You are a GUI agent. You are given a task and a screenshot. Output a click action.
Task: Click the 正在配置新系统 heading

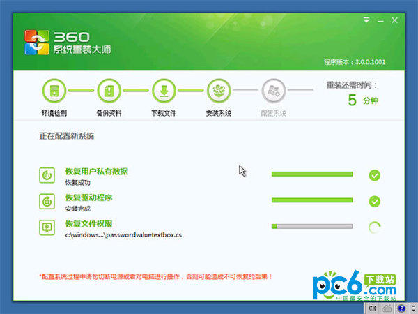(67, 136)
